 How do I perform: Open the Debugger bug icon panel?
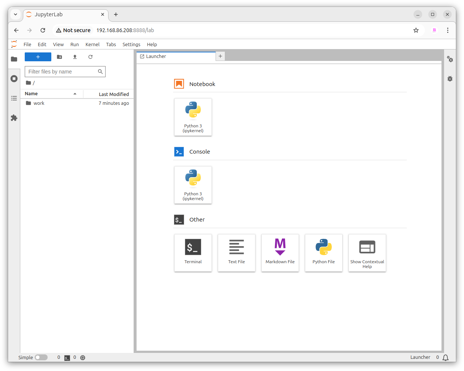450,79
